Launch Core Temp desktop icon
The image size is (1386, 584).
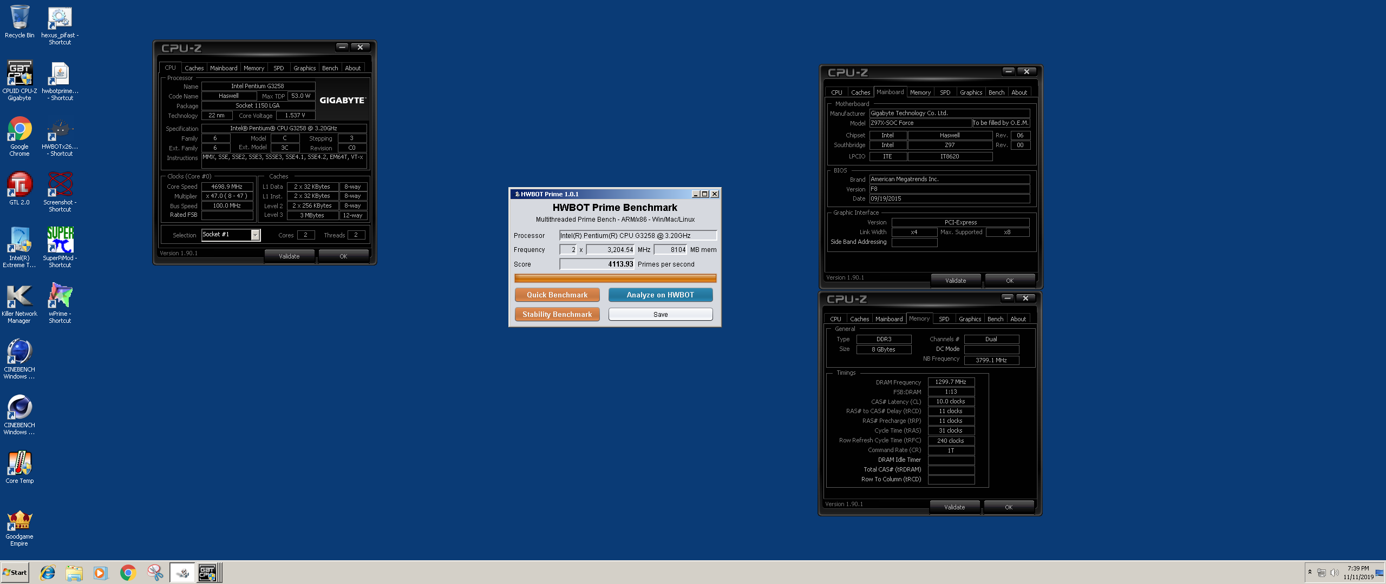click(19, 467)
